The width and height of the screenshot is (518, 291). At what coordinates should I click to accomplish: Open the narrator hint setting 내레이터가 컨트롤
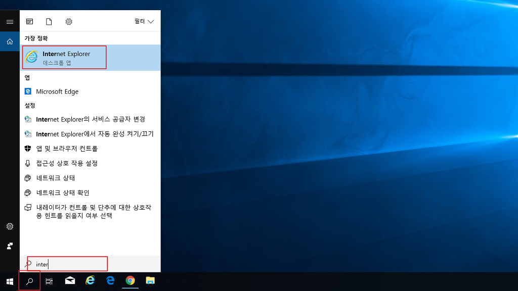coord(90,212)
